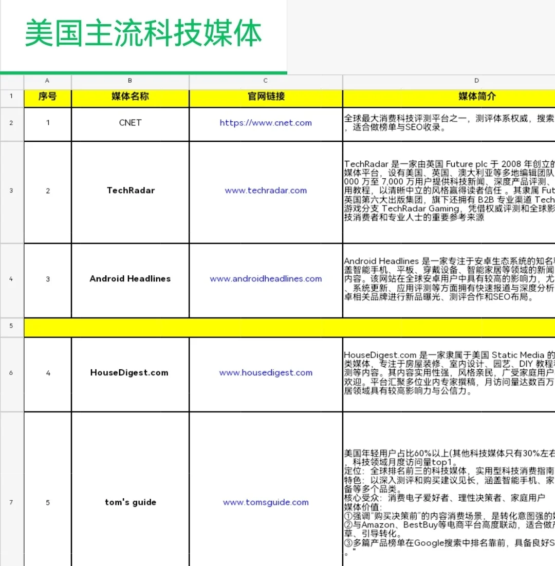Open the https://www.cnet.com hyperlink
Screen dimensions: 555x566
[x=265, y=123]
